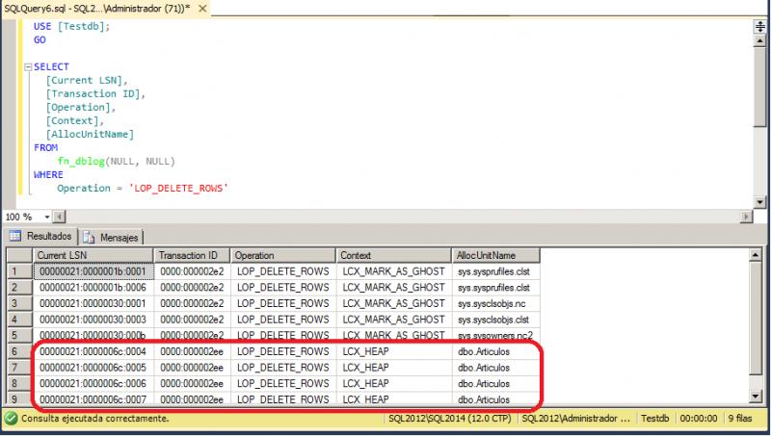Image resolution: width=771 pixels, height=436 pixels.
Task: Click the editor scrollbar up arrow
Action: coord(760,40)
